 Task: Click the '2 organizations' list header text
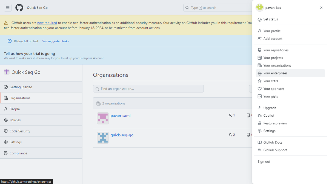[113, 103]
